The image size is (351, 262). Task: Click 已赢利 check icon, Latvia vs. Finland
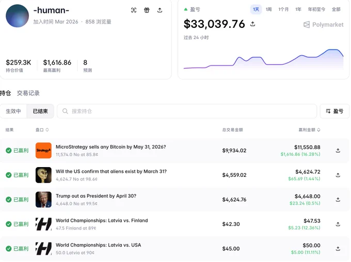click(8, 224)
